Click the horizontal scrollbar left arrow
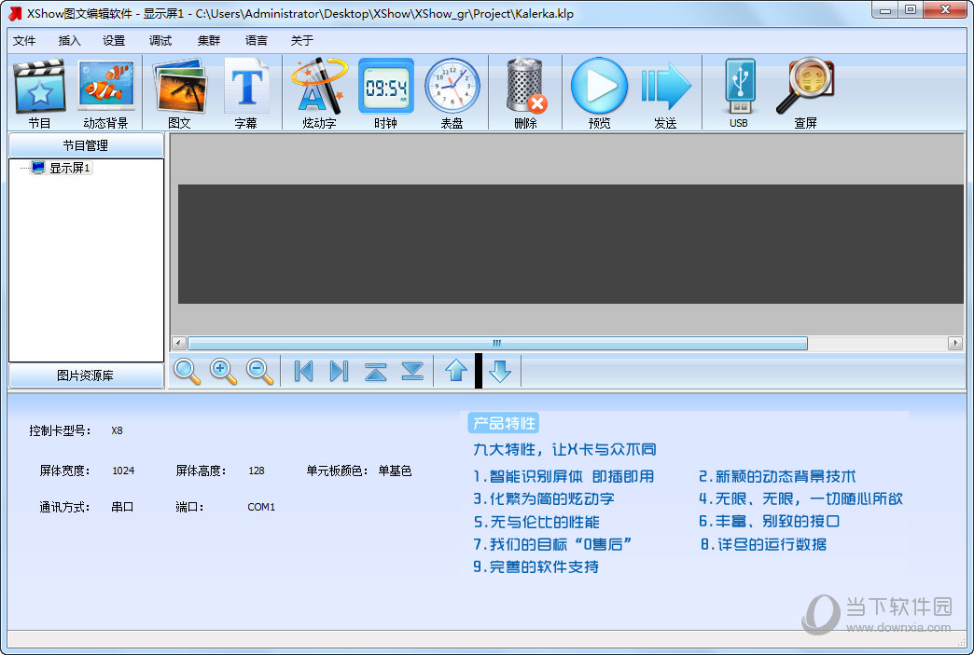Viewport: 974px width, 655px height. click(x=179, y=343)
